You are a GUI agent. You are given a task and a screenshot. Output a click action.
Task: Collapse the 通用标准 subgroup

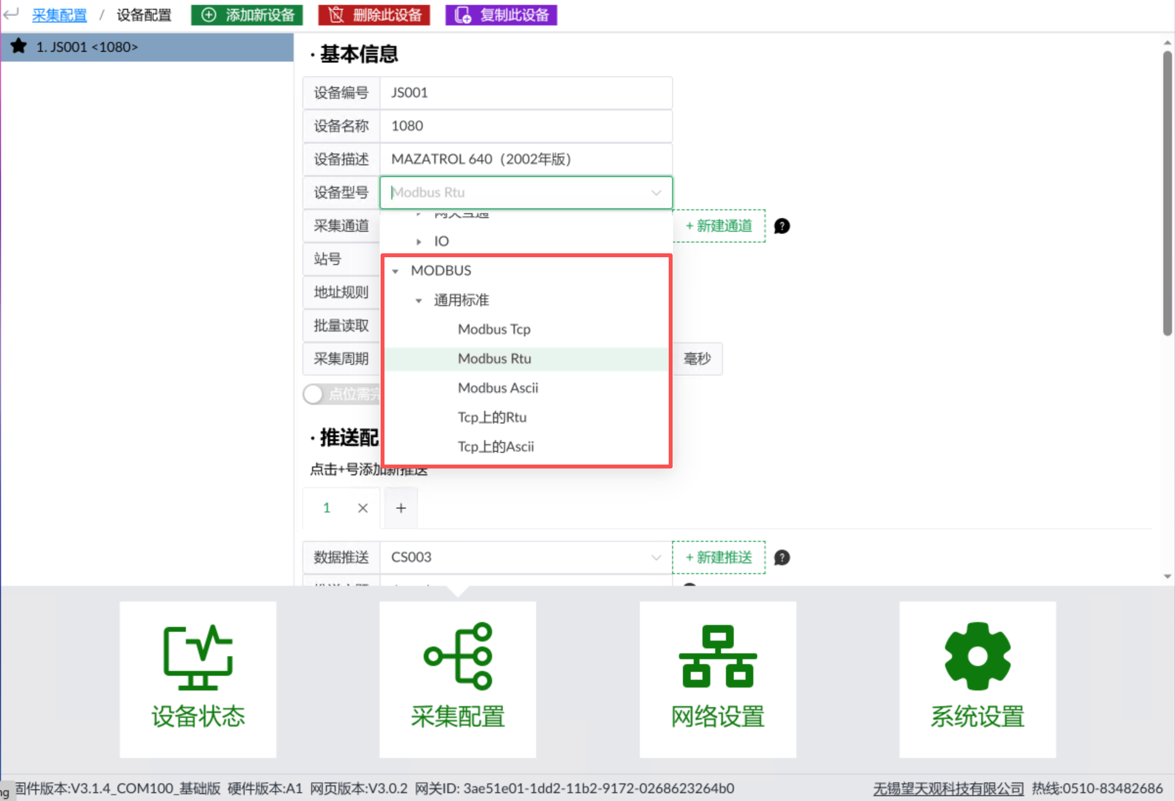[x=419, y=301]
